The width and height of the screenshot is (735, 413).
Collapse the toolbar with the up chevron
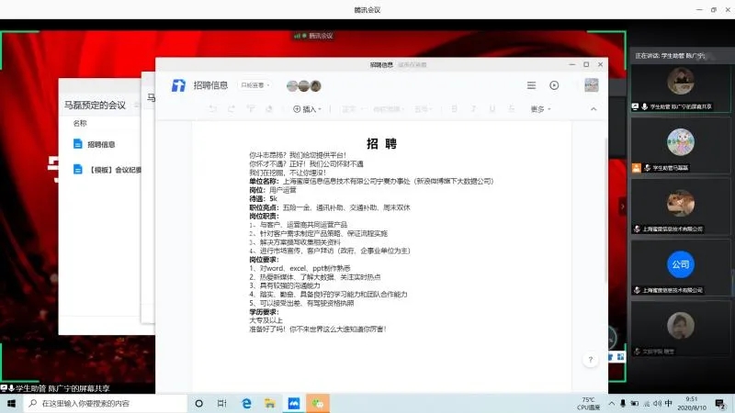pos(593,109)
